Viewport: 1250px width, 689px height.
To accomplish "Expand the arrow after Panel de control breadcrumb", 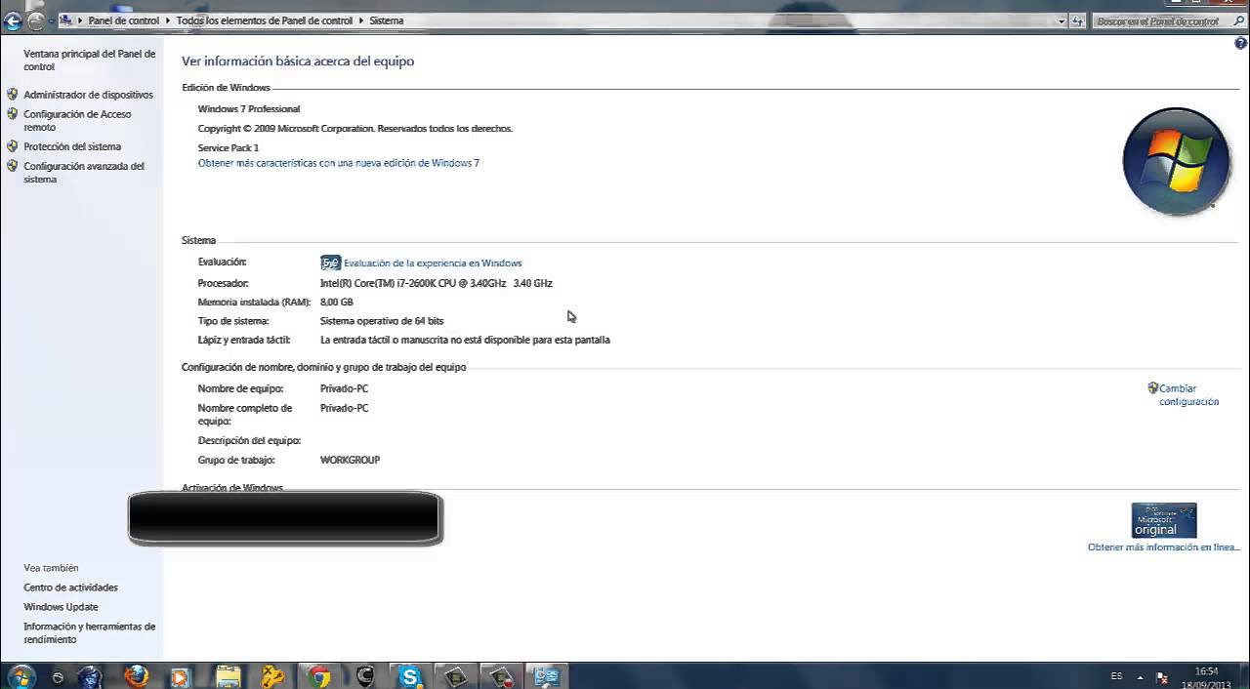I will pyautogui.click(x=168, y=20).
